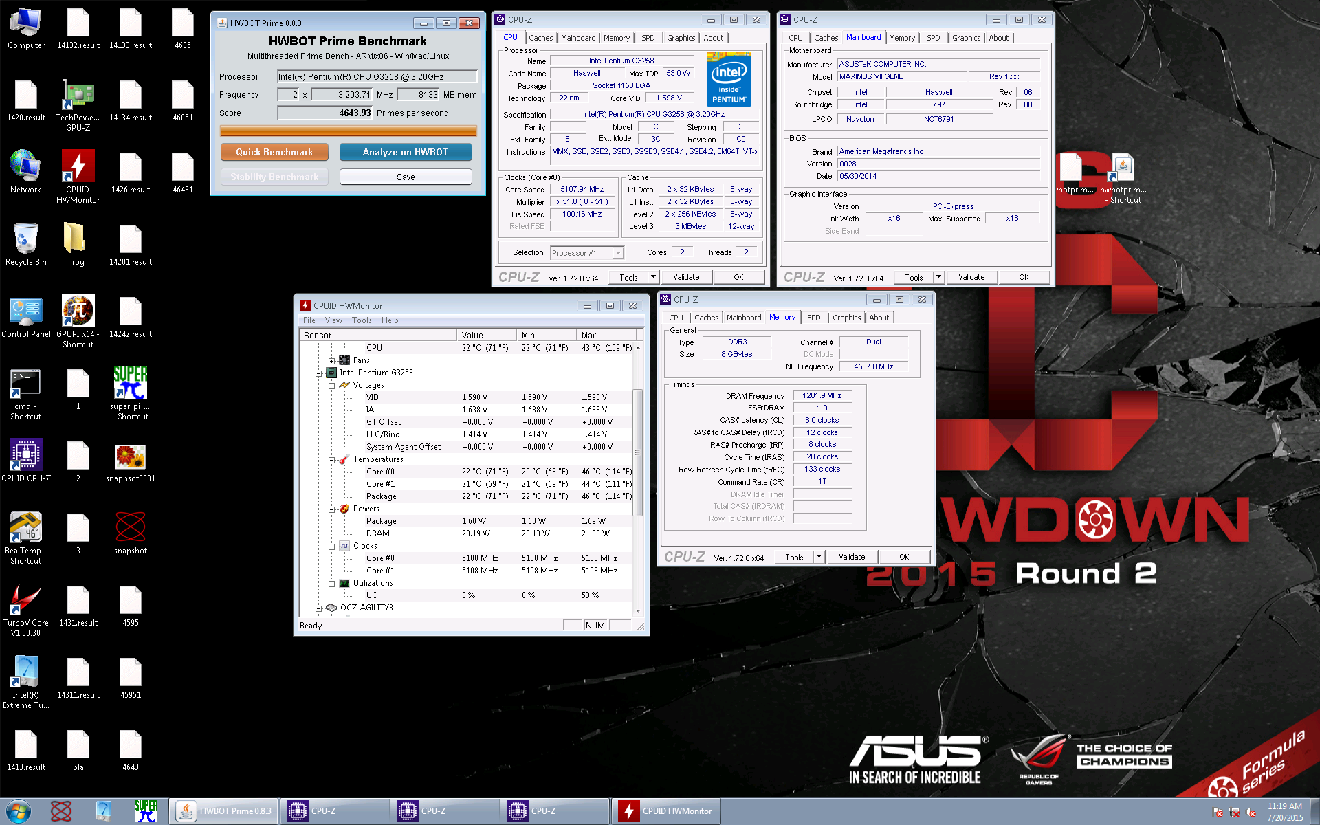Collapse the Clocks node in HWMonitor
This screenshot has width=1320, height=825.
[331, 547]
